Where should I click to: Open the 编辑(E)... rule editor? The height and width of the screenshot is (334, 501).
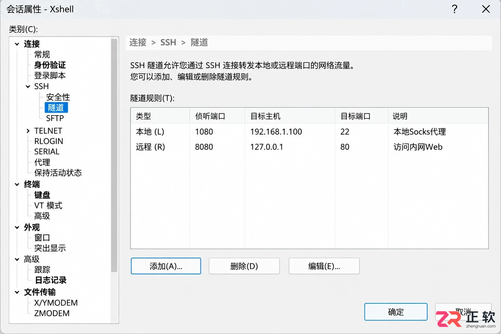click(x=324, y=266)
